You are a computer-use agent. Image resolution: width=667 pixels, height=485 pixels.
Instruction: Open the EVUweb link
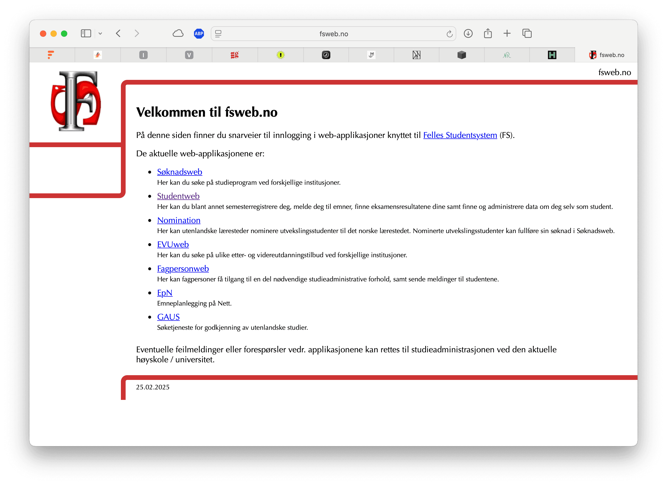173,244
